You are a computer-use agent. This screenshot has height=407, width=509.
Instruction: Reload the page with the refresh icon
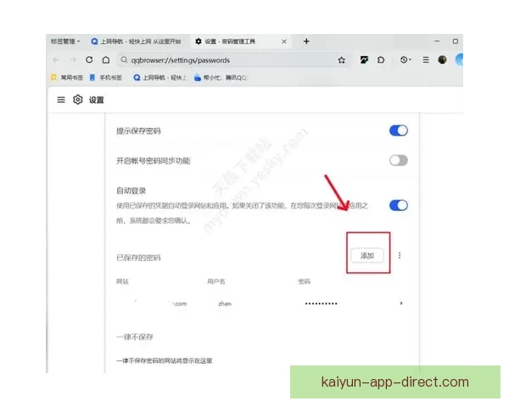click(89, 59)
